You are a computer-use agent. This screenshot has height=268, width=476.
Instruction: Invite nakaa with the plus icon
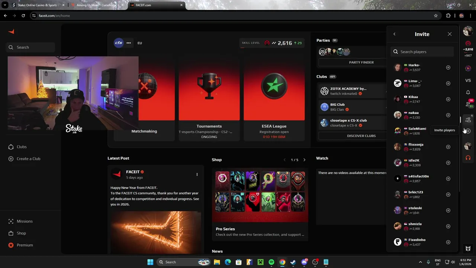448,115
